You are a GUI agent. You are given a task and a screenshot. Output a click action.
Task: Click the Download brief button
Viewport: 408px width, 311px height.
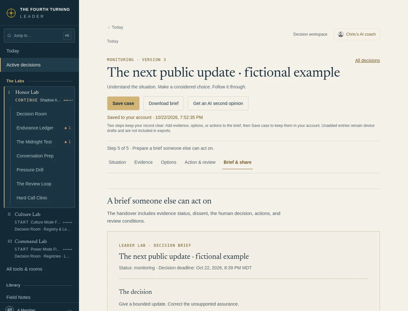tap(164, 103)
